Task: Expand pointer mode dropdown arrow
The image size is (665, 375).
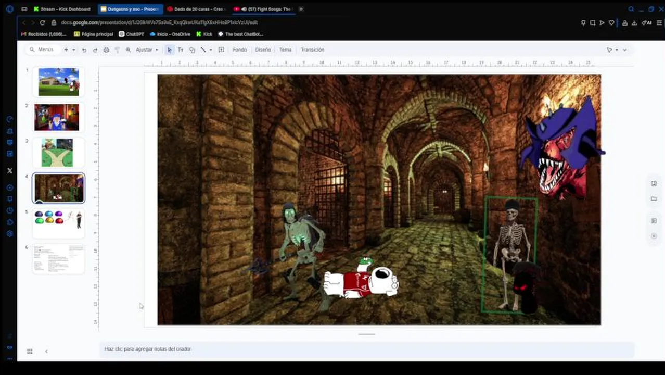Action: pos(617,50)
